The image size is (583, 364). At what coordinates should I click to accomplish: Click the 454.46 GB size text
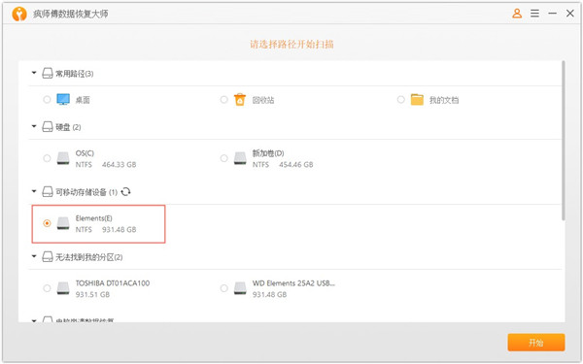[x=296, y=165]
